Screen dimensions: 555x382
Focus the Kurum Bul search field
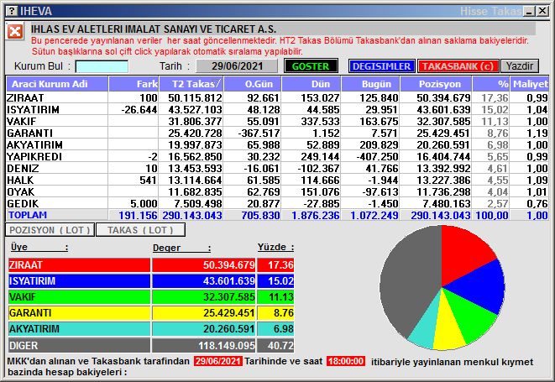pos(102,66)
